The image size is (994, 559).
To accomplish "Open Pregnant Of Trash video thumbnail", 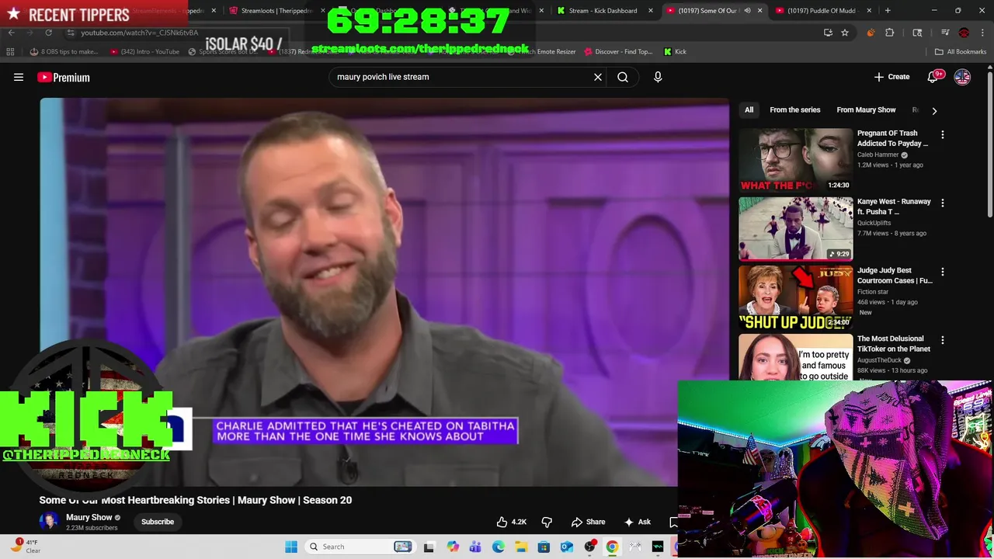I will point(795,159).
